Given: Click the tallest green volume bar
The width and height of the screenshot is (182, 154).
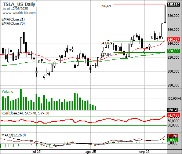Looking at the screenshot, I should pos(21,99).
